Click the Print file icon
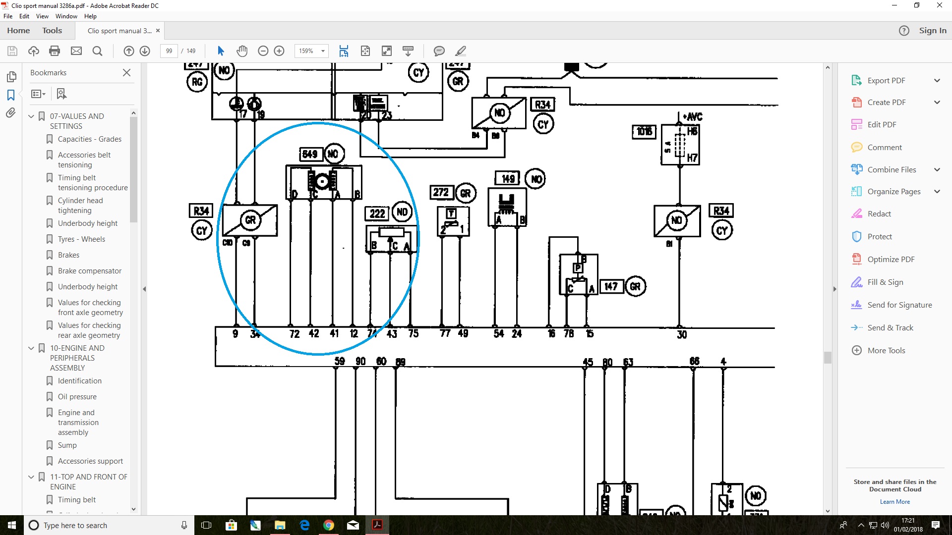Image resolution: width=952 pixels, height=535 pixels. click(55, 51)
